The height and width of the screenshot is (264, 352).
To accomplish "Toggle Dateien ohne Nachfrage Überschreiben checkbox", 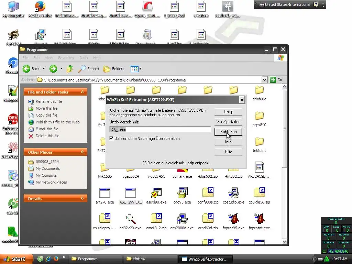I will pos(111,139).
